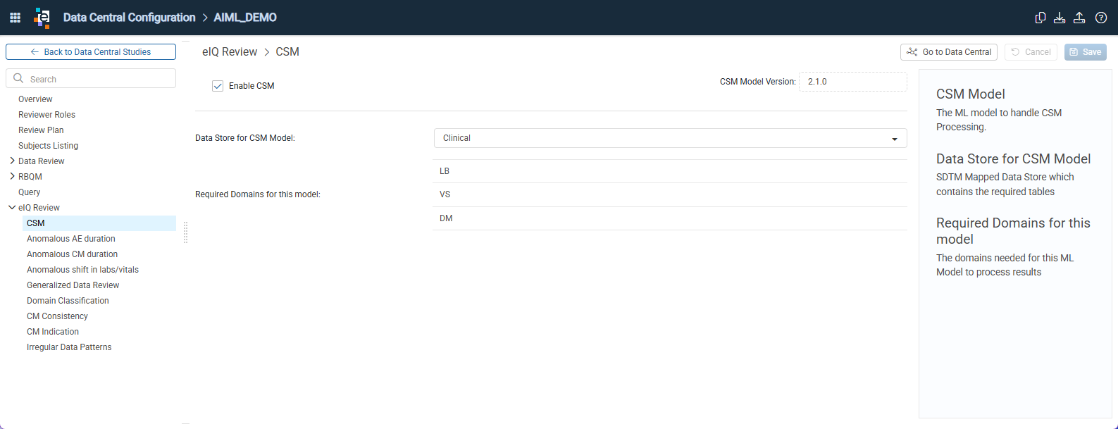
Task: Select Anomalous AE duration
Action: tap(70, 239)
